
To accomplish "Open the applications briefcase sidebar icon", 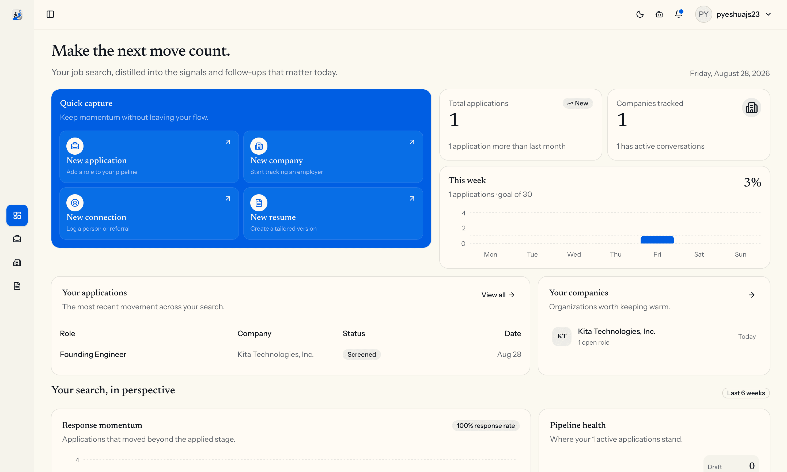I will pyautogui.click(x=17, y=239).
